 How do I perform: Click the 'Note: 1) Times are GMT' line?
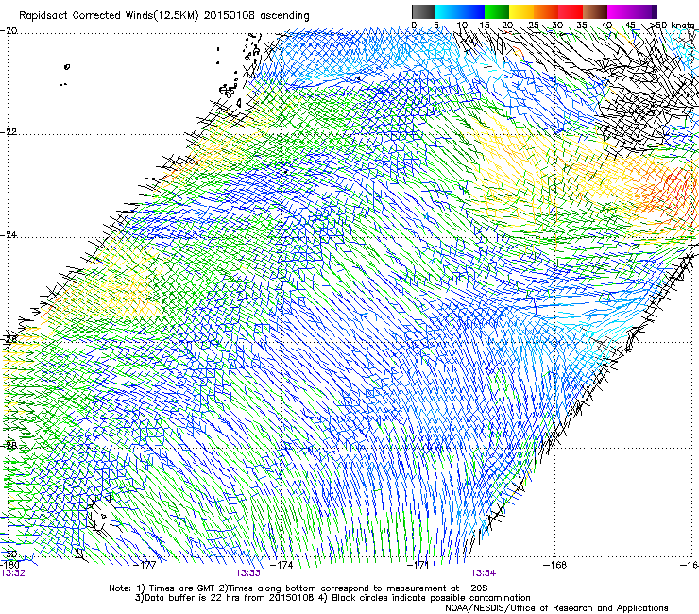(298, 588)
